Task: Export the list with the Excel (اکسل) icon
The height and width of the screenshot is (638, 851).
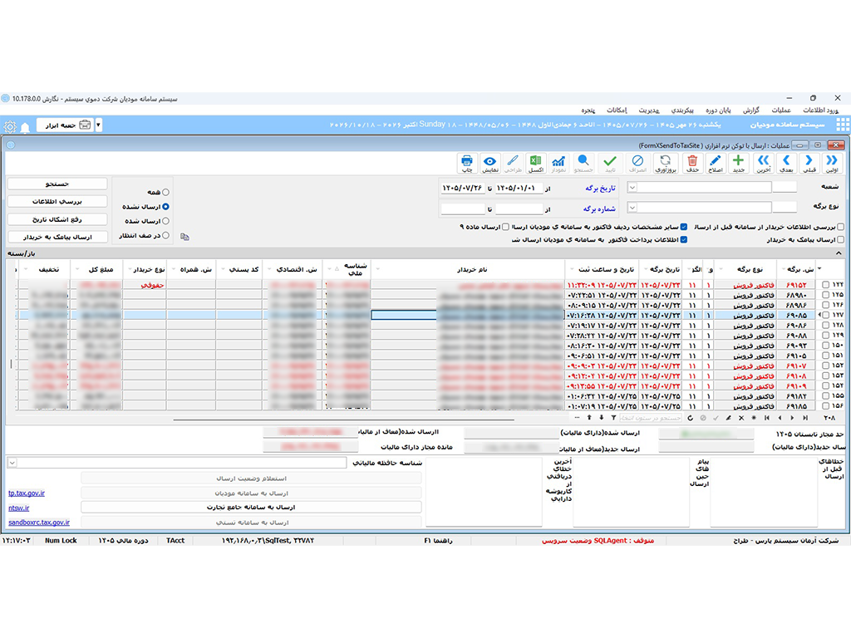Action: [x=536, y=163]
